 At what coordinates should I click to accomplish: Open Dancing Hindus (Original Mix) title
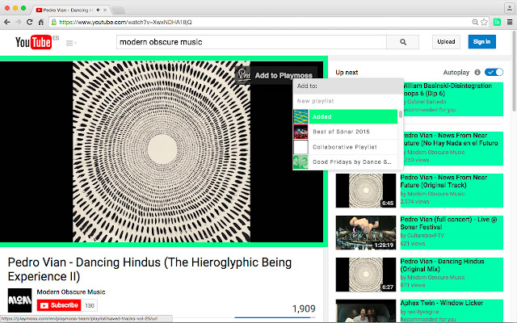[443, 265]
